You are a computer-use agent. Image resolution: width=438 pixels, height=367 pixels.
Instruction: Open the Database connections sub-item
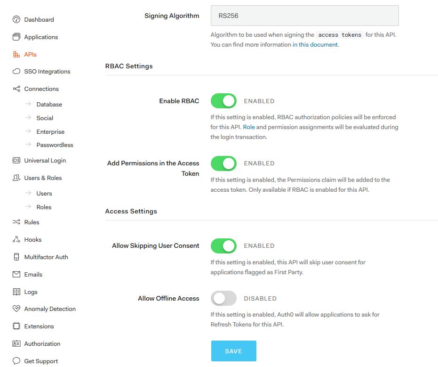tap(49, 105)
